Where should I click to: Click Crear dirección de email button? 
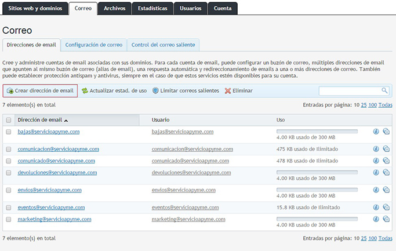click(x=40, y=91)
